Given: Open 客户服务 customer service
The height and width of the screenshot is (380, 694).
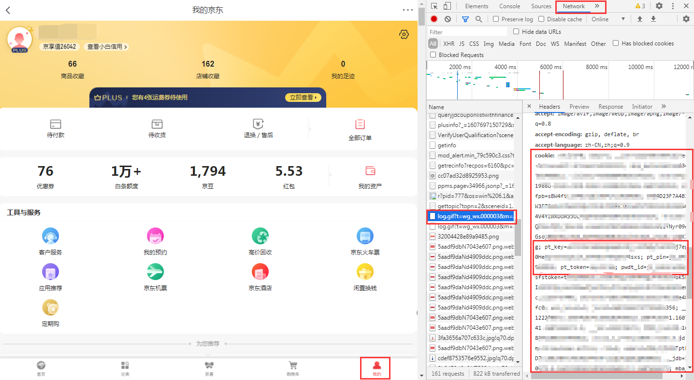Looking at the screenshot, I should (51, 241).
